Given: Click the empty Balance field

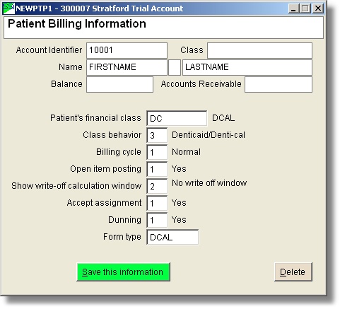Looking at the screenshot, I should (x=119, y=84).
